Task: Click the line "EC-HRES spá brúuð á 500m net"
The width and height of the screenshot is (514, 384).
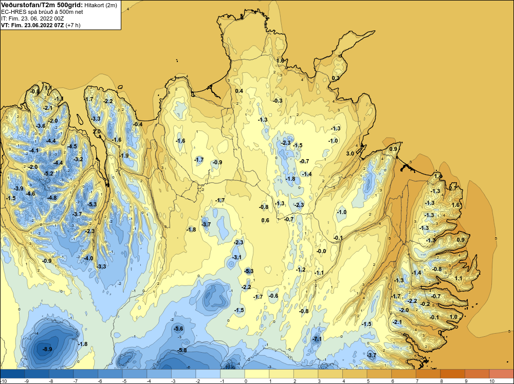Action: click(x=42, y=12)
